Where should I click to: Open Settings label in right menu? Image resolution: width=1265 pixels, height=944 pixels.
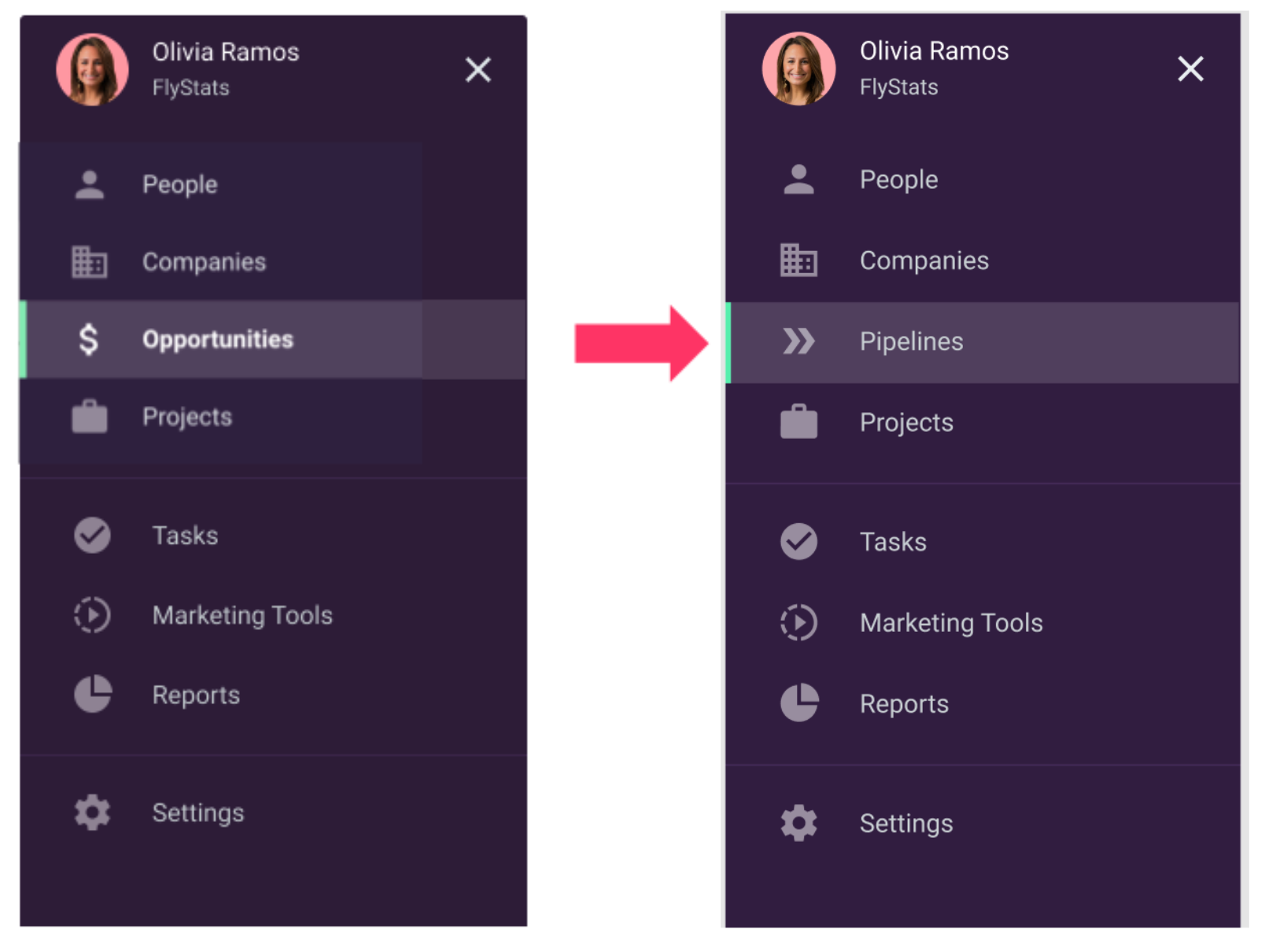pyautogui.click(x=906, y=824)
